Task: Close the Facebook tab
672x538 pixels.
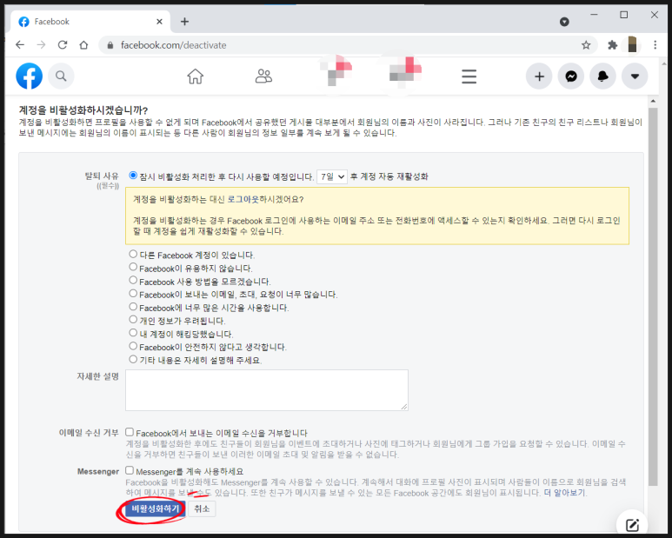Action: coord(159,22)
